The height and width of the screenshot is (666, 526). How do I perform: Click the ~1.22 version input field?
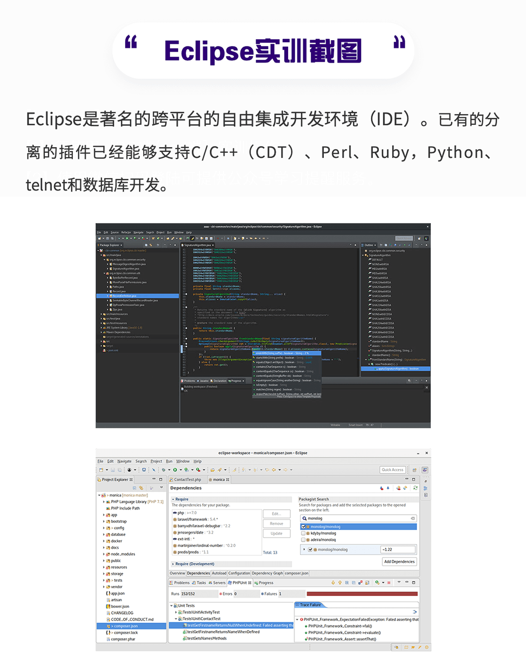[398, 549]
